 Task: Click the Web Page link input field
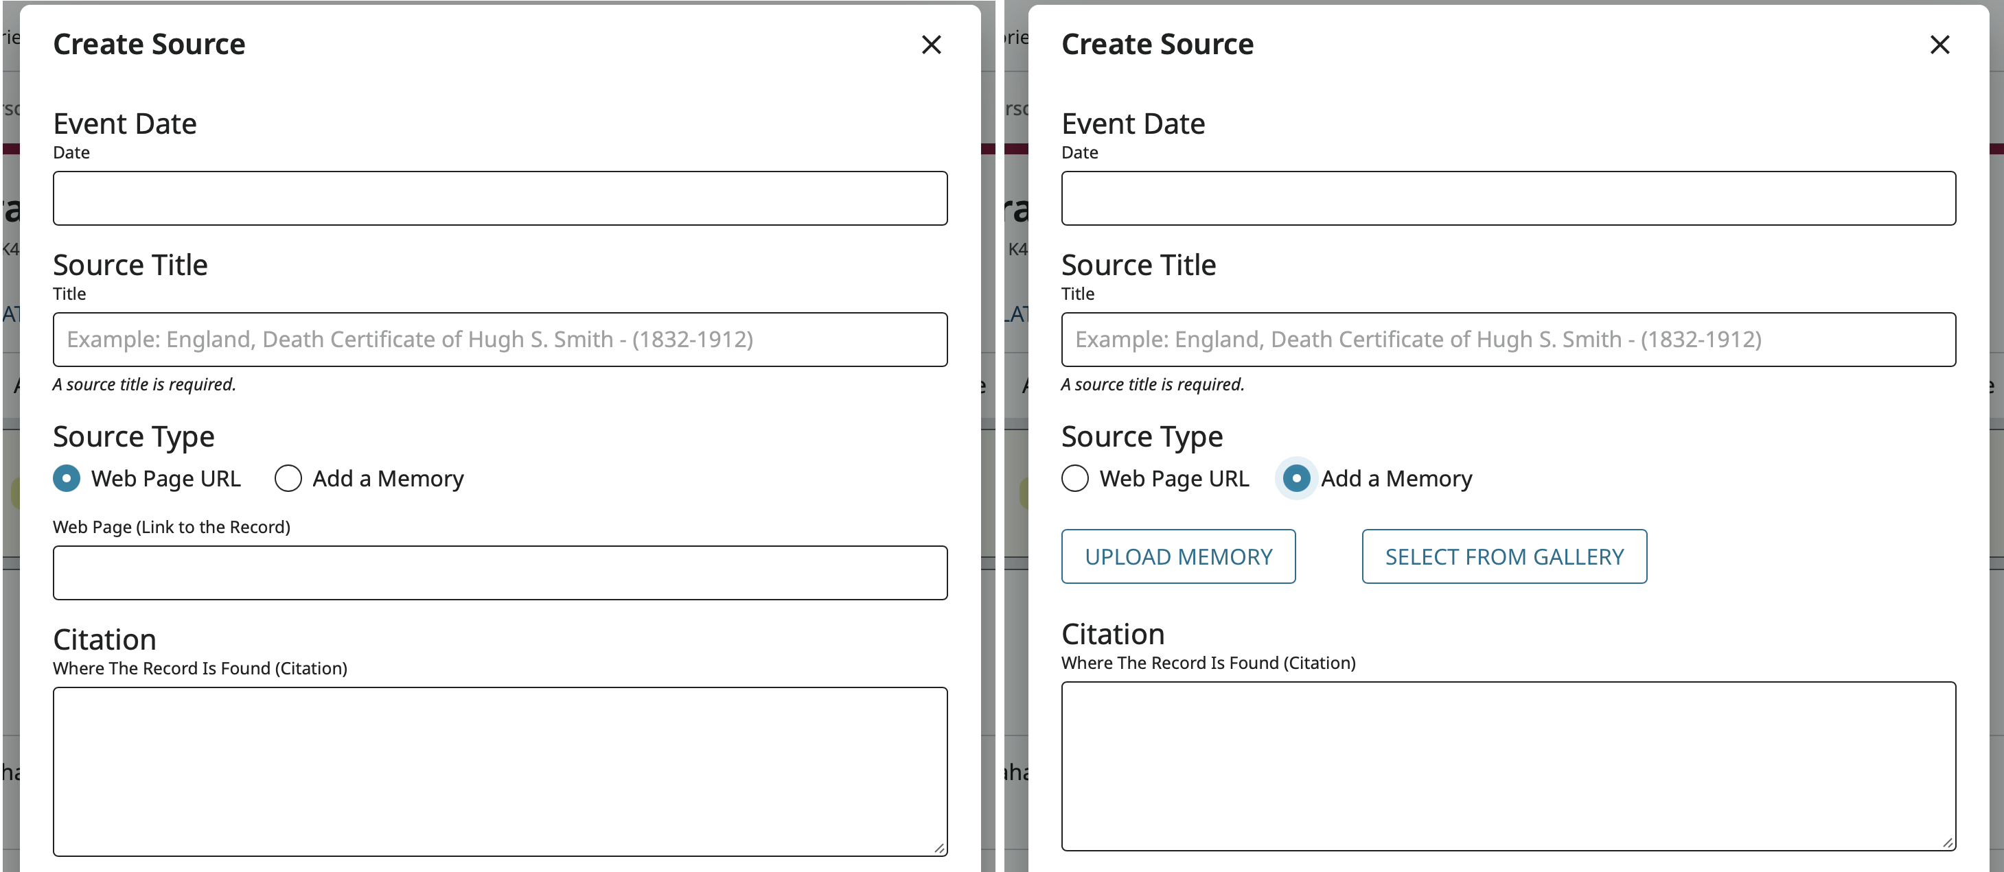coord(499,573)
